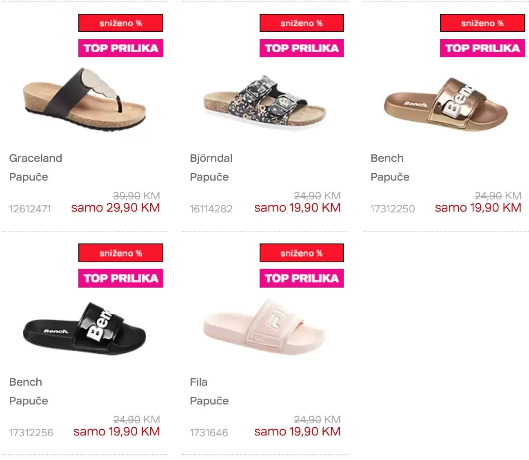Click the Fila brand name
This screenshot has width=529, height=460.
(199, 382)
